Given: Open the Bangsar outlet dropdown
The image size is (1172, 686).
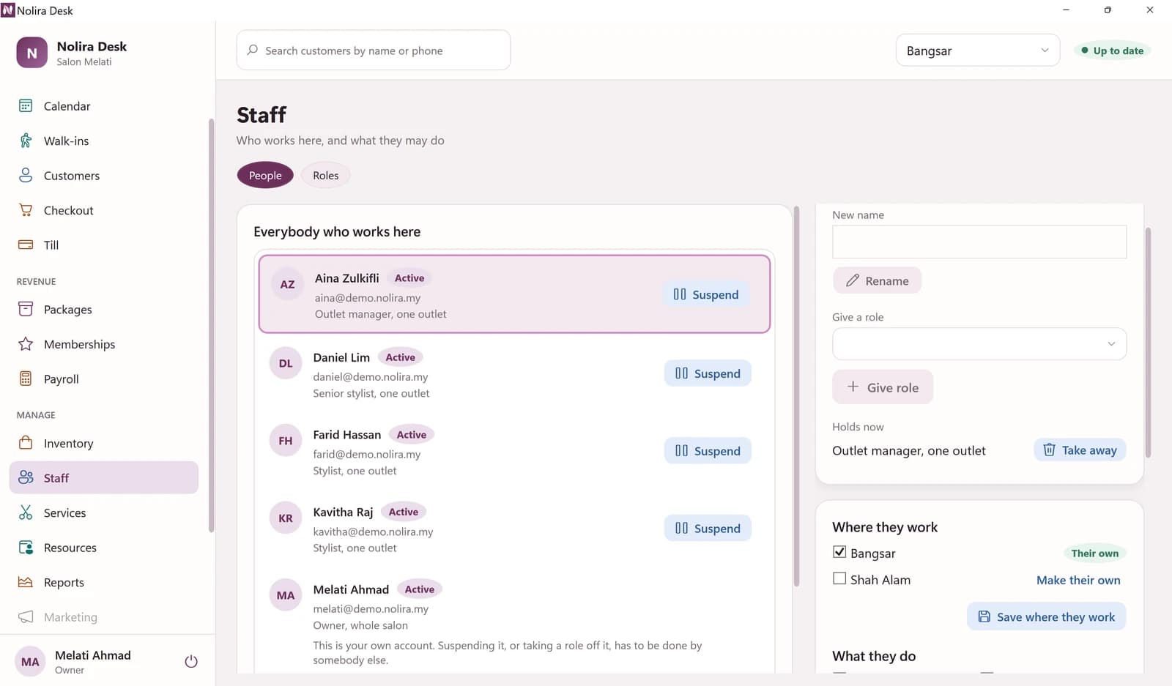Looking at the screenshot, I should point(978,51).
